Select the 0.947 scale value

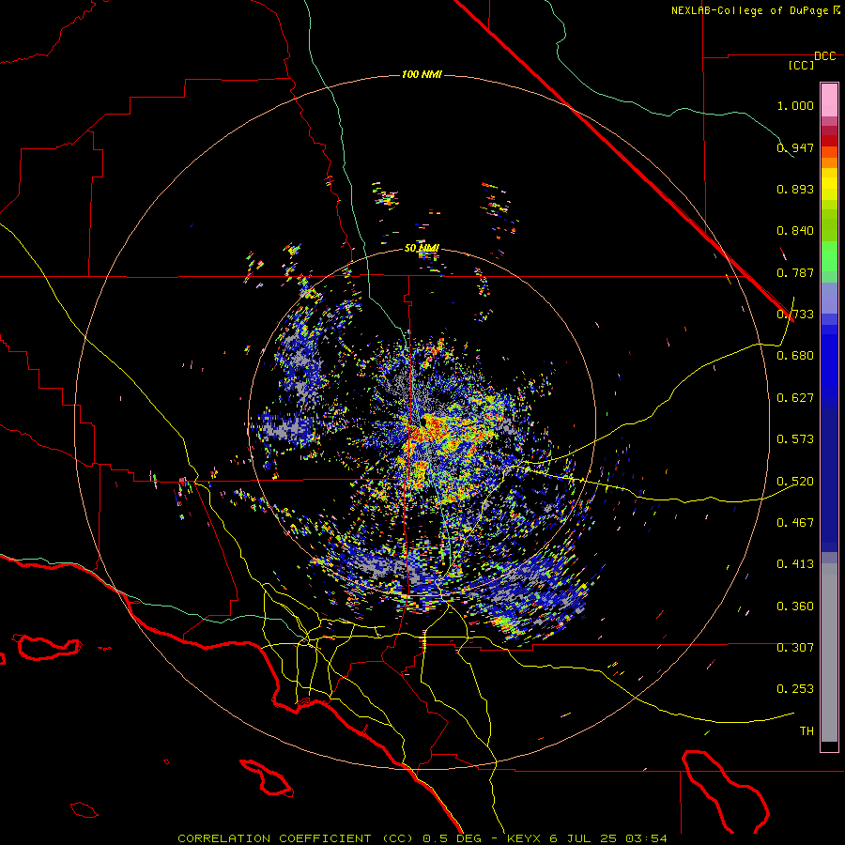(795, 147)
